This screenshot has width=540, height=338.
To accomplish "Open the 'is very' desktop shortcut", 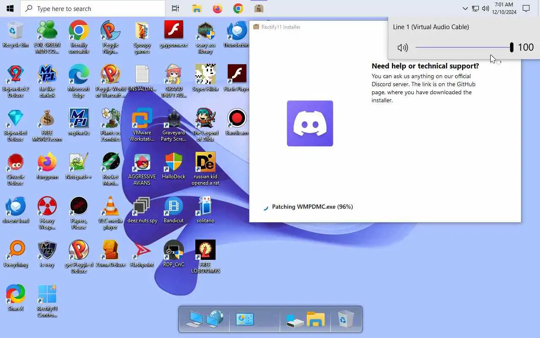I will point(47,254).
